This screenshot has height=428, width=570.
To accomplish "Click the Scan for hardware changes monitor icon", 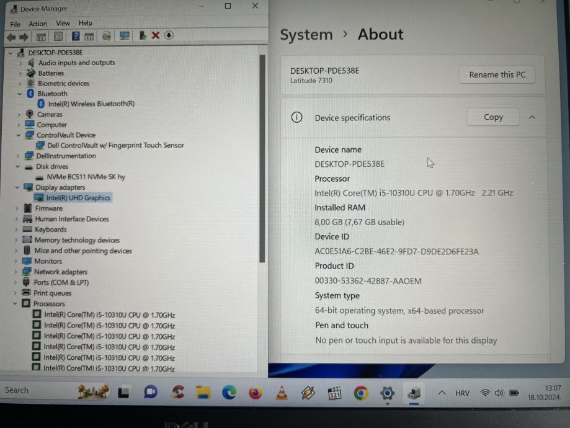I will tap(125, 35).
